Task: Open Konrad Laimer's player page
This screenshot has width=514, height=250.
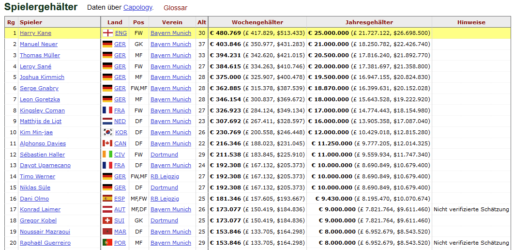Action: pyautogui.click(x=40, y=209)
